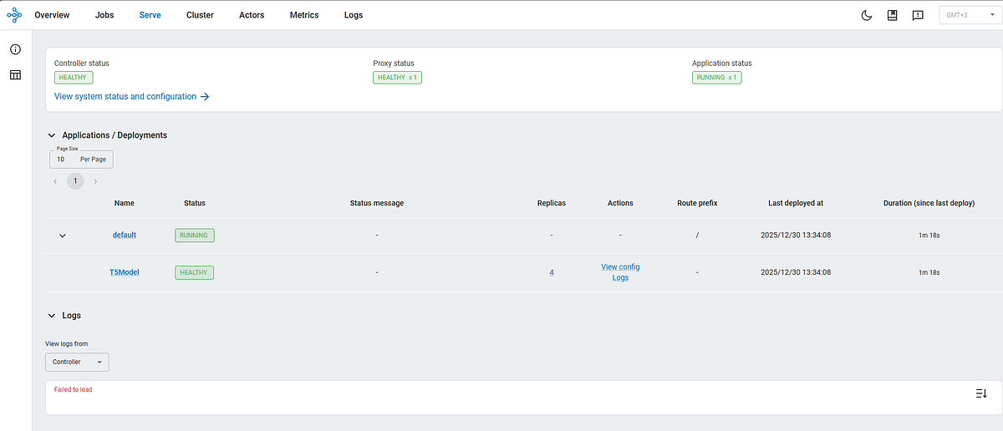Open the info sidebar icon
This screenshot has height=431, width=1003.
click(15, 49)
